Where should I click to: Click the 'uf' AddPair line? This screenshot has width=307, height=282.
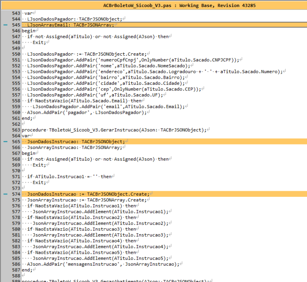coord(95,95)
